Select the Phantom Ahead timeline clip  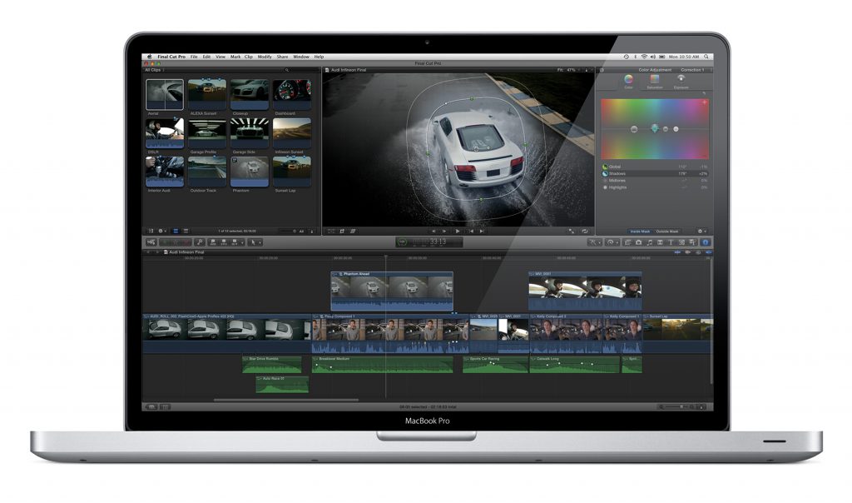click(x=392, y=291)
